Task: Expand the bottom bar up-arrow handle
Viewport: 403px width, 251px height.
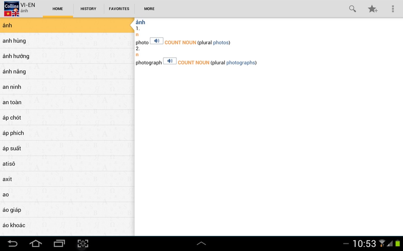Action: [x=201, y=243]
